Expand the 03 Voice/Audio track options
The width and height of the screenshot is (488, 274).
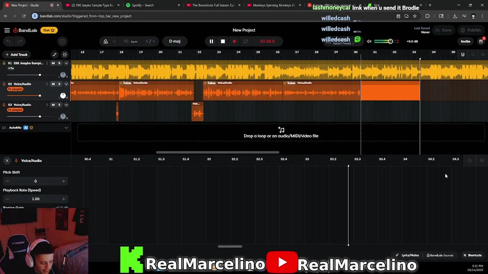66,105
